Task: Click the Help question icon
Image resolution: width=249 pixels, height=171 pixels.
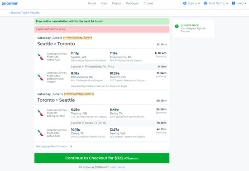Action: (233, 3)
